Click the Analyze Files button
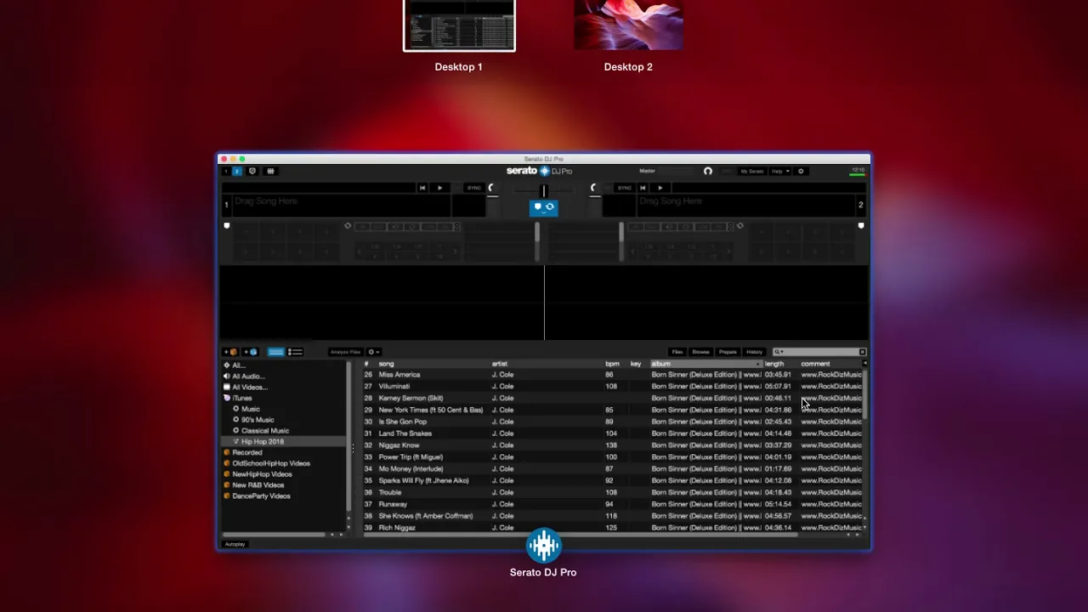The width and height of the screenshot is (1088, 612). click(x=345, y=352)
